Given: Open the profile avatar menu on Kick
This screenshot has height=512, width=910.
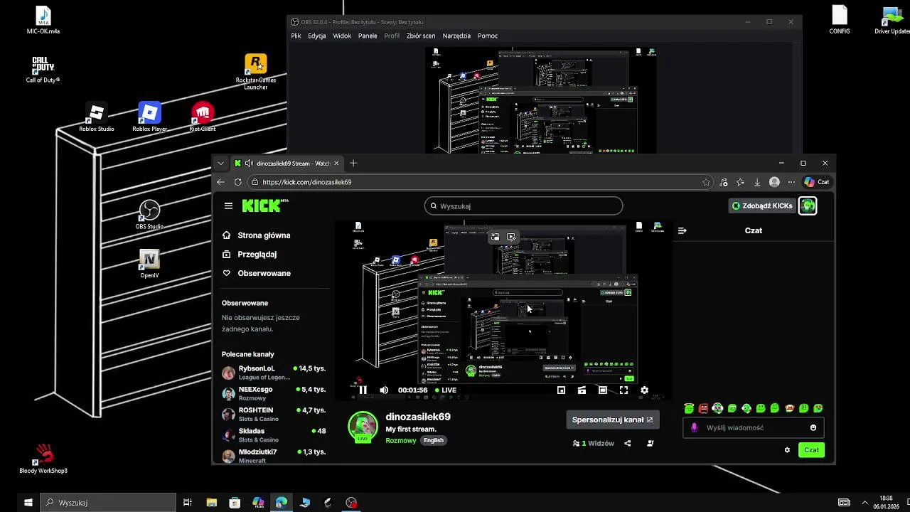Looking at the screenshot, I should coord(808,206).
